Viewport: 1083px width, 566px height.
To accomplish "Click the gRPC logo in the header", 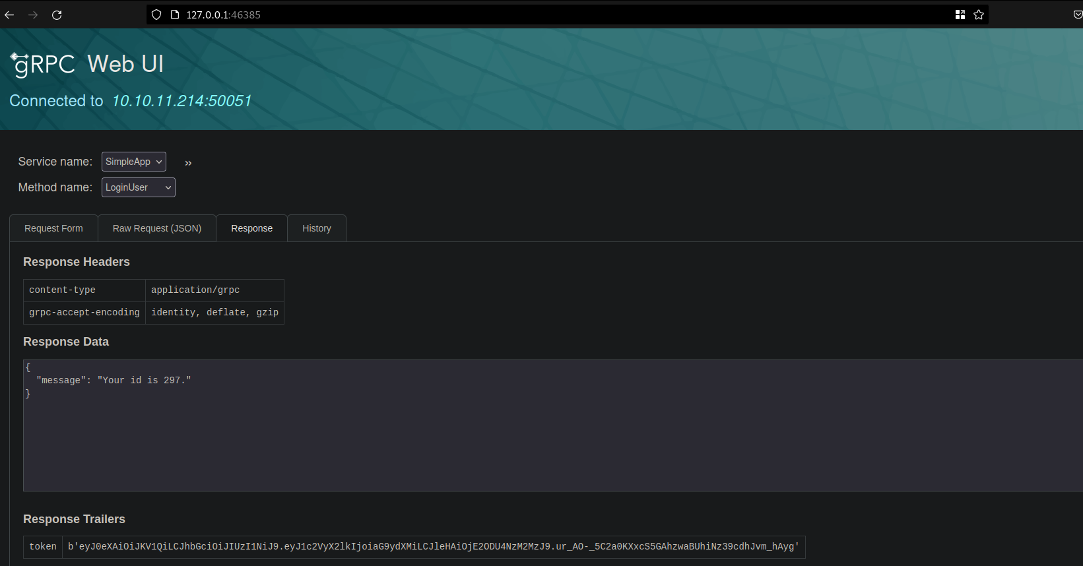I will (x=44, y=64).
